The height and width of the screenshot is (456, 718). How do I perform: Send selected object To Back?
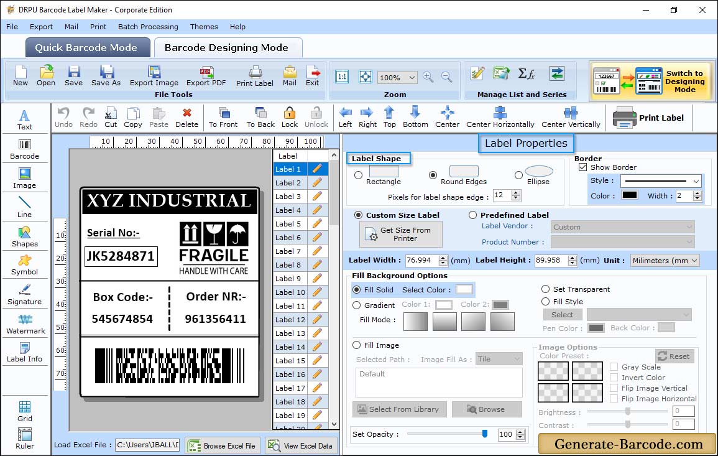pyautogui.click(x=260, y=118)
